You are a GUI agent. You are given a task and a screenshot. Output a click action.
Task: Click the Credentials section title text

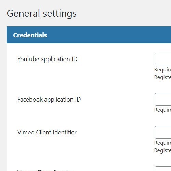[x=30, y=35]
